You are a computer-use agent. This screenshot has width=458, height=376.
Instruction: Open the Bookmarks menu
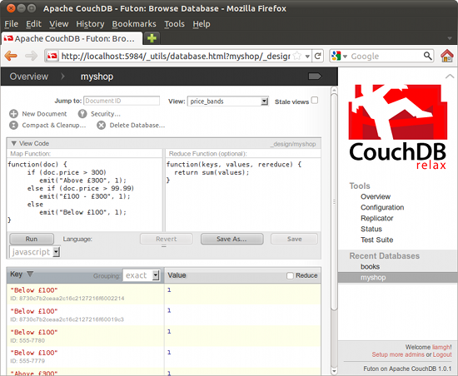(134, 23)
